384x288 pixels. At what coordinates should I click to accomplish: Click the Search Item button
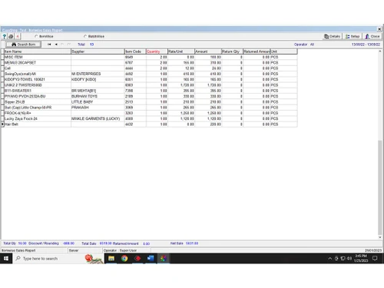[24, 45]
